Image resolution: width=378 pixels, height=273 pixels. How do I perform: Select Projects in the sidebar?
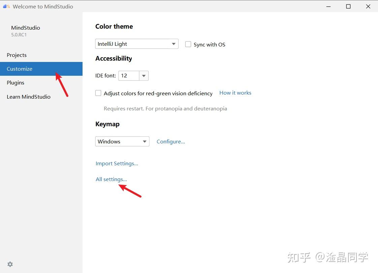[x=17, y=55]
